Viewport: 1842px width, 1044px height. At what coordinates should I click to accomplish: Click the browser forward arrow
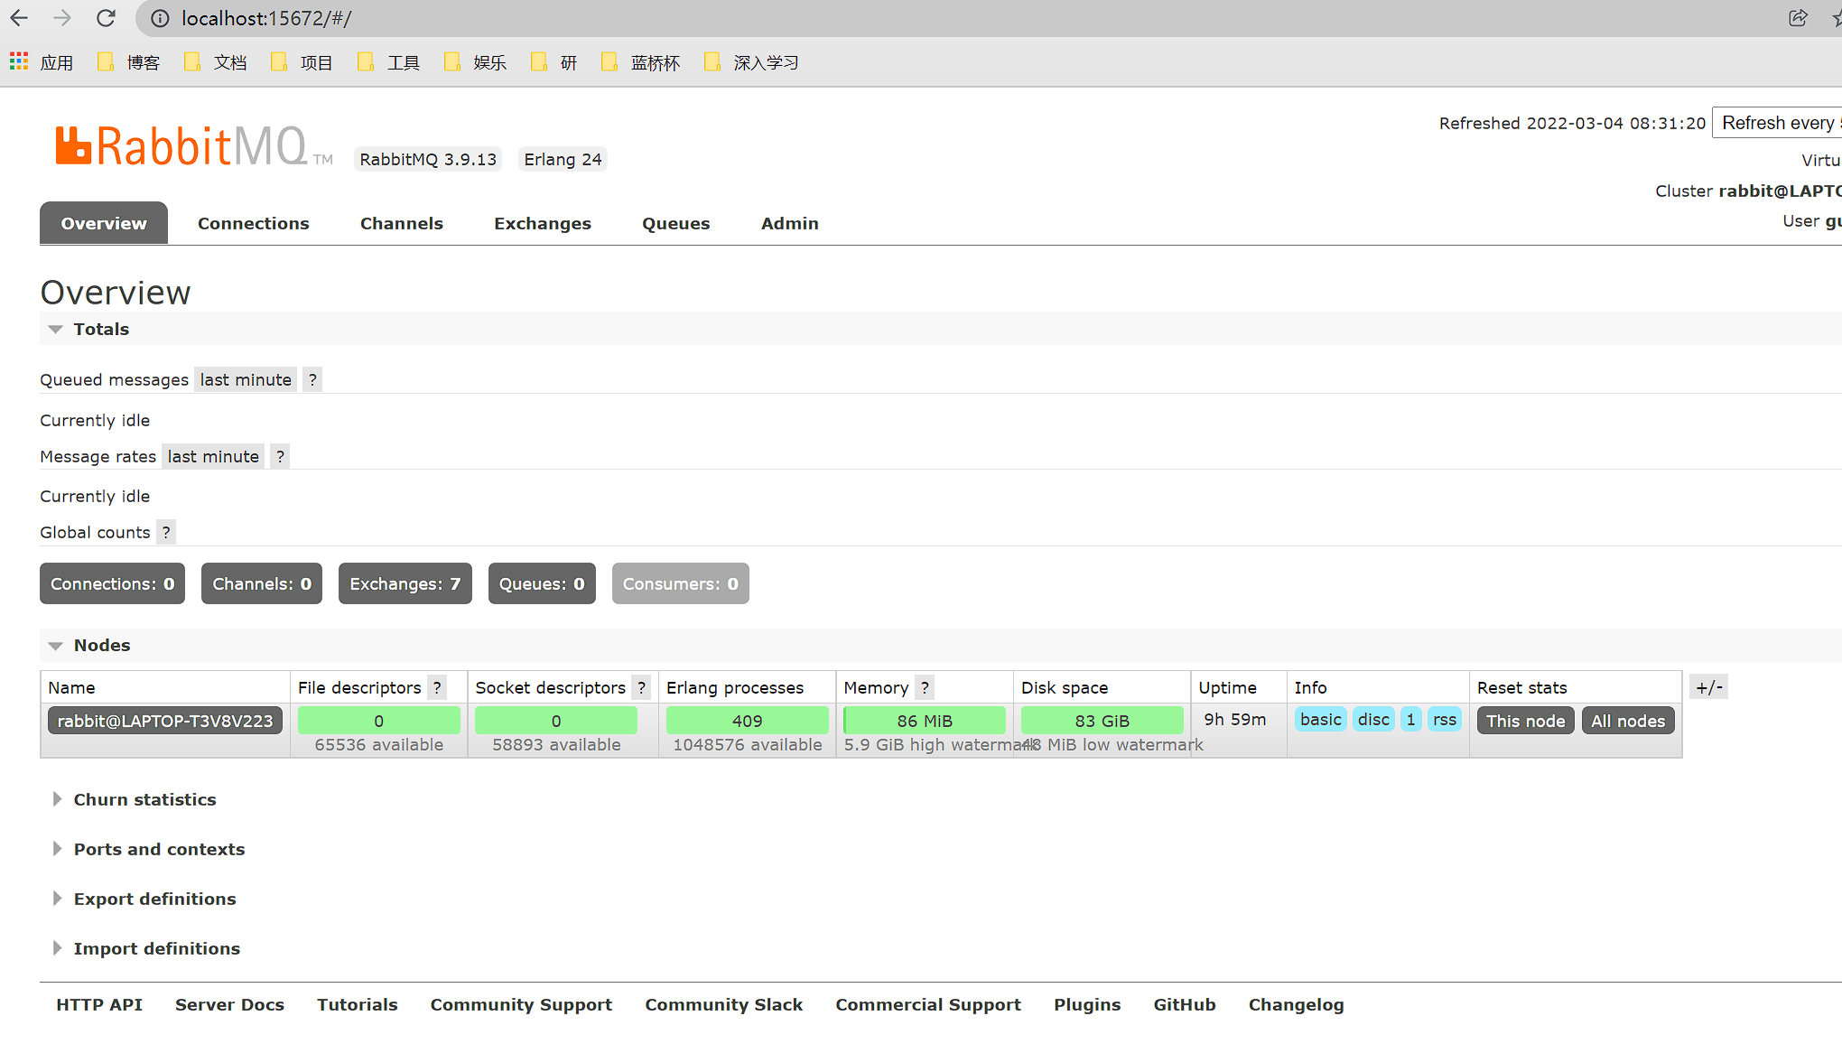click(62, 18)
